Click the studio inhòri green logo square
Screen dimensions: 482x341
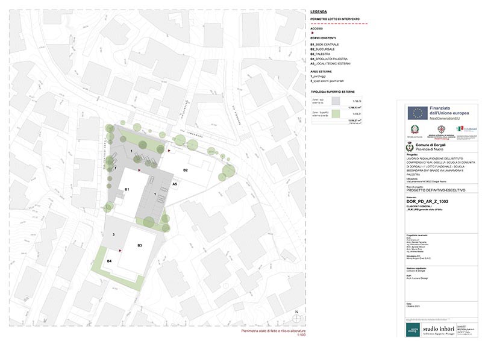tap(413, 328)
